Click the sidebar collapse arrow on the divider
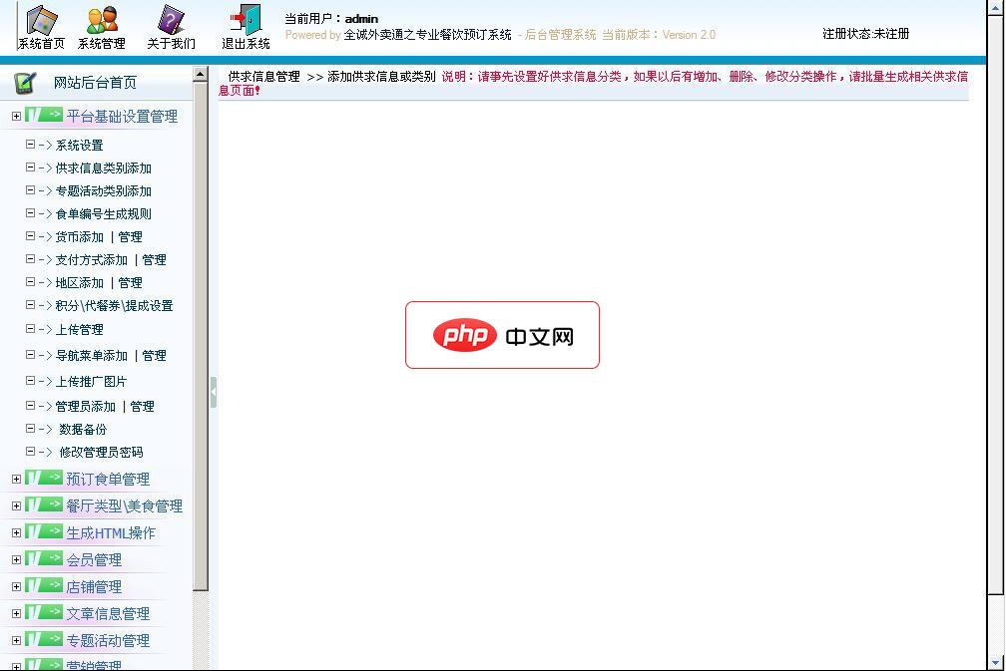This screenshot has width=1006, height=671. point(215,392)
